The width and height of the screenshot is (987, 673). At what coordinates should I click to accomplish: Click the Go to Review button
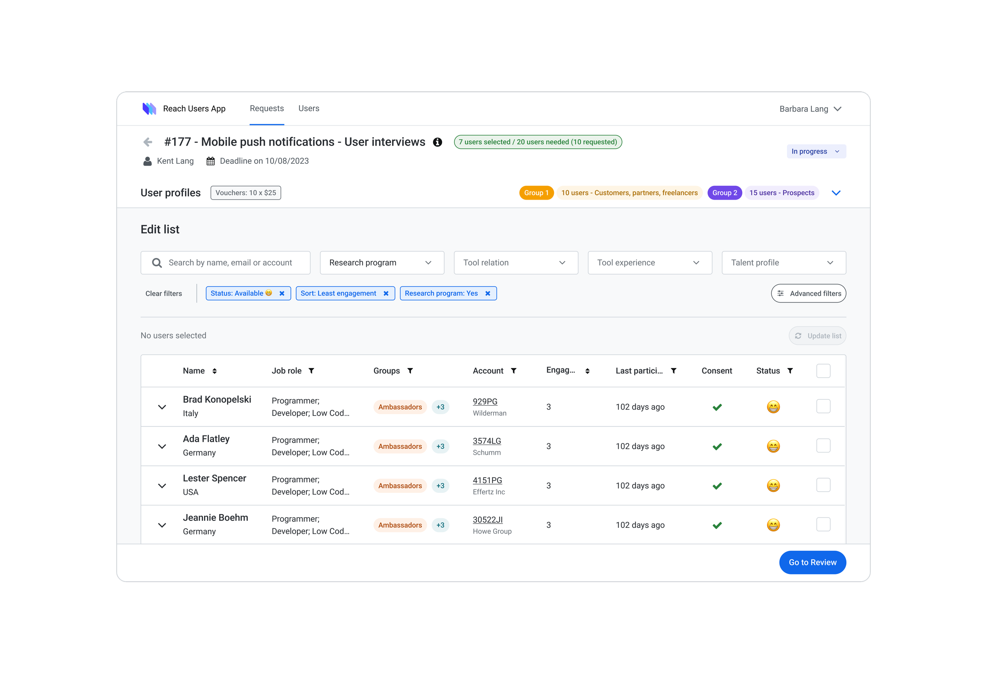pyautogui.click(x=812, y=562)
